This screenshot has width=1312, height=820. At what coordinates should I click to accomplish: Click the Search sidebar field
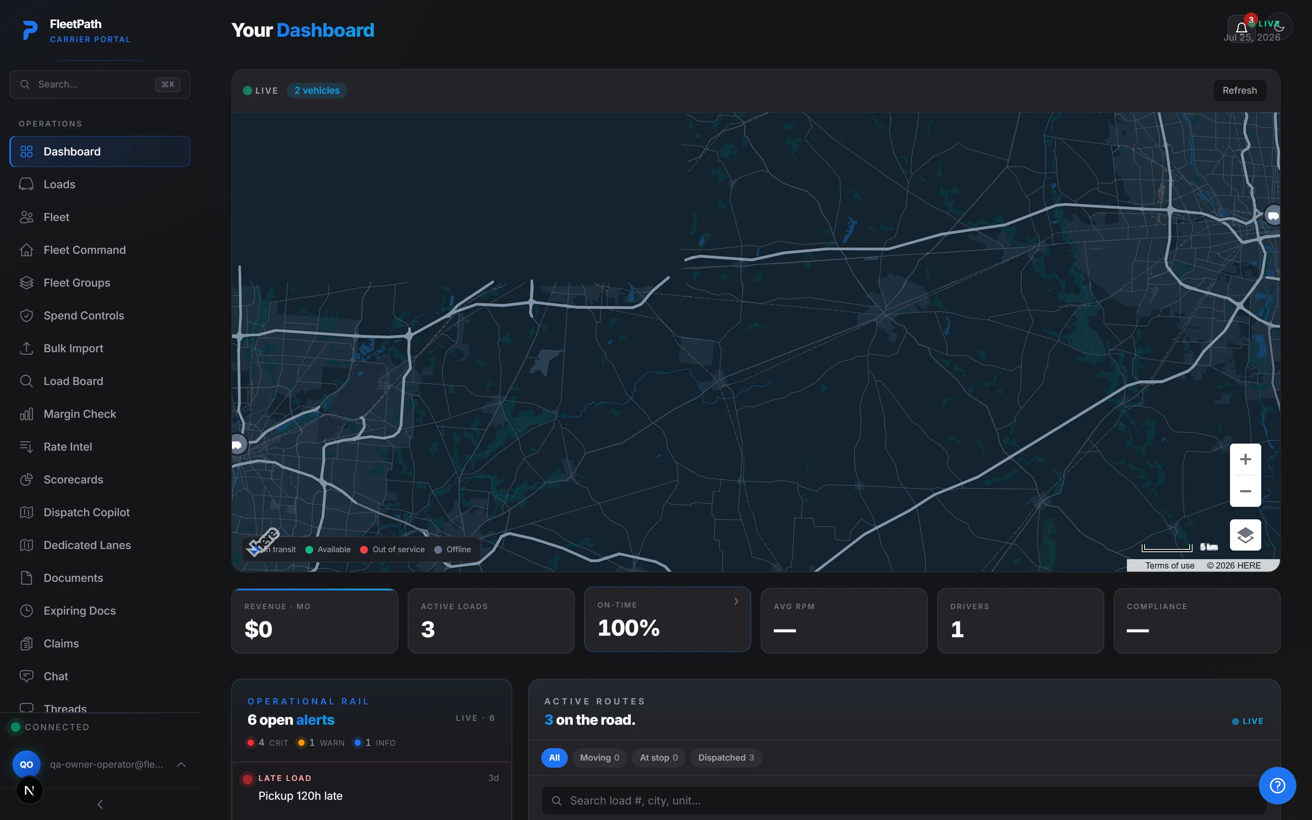point(100,85)
